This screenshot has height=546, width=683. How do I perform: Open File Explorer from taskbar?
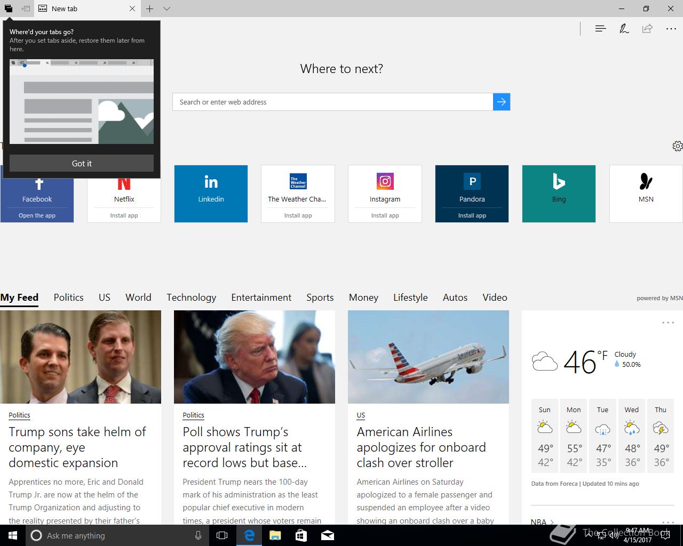(x=275, y=535)
